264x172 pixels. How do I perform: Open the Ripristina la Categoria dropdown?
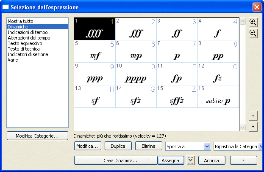(x=260, y=146)
